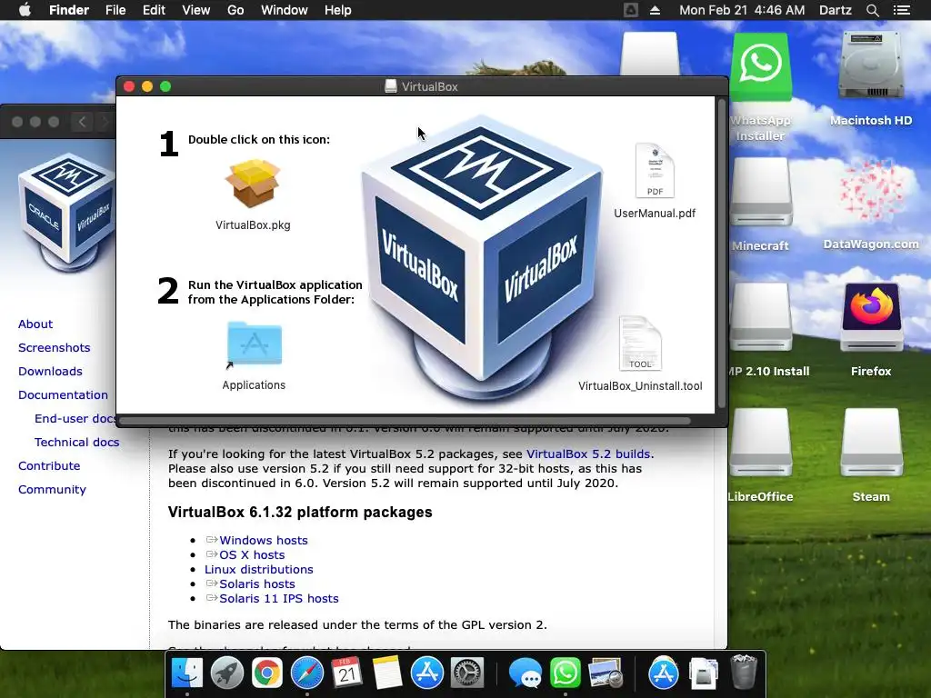Select the Macintosh HD drive icon

pyautogui.click(x=871, y=65)
